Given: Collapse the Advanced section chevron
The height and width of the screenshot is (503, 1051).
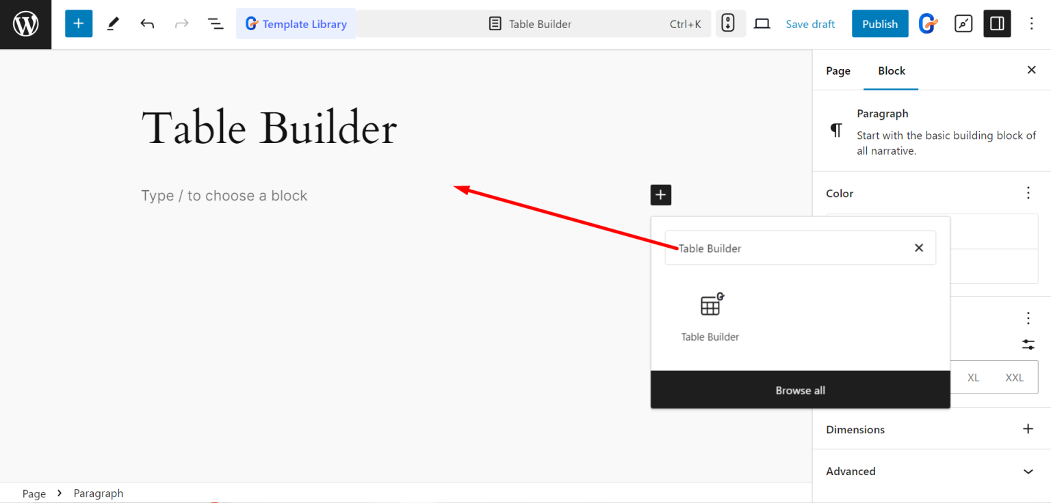Looking at the screenshot, I should click(x=1028, y=471).
